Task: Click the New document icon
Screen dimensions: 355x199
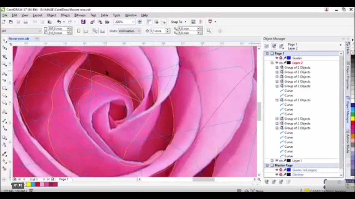Action: 4,22
